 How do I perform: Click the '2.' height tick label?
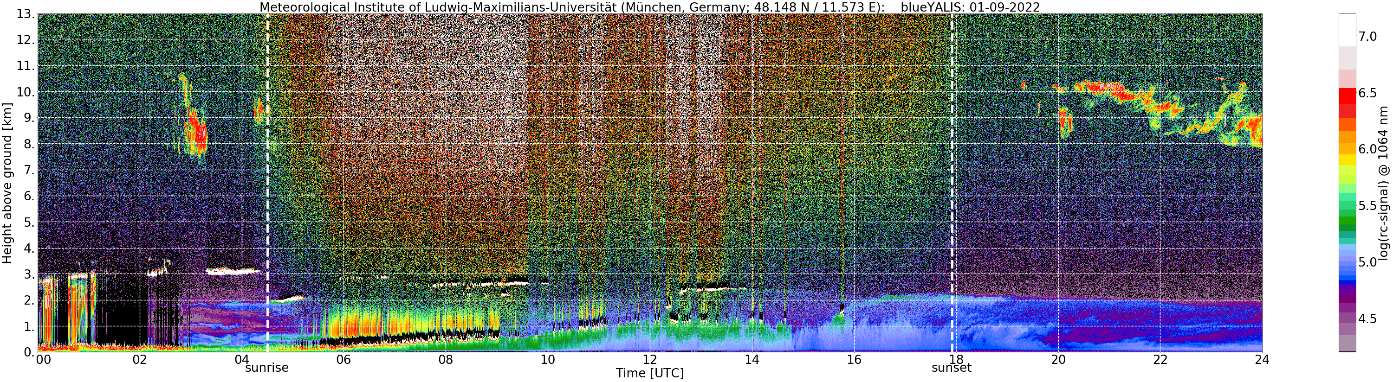tap(29, 300)
